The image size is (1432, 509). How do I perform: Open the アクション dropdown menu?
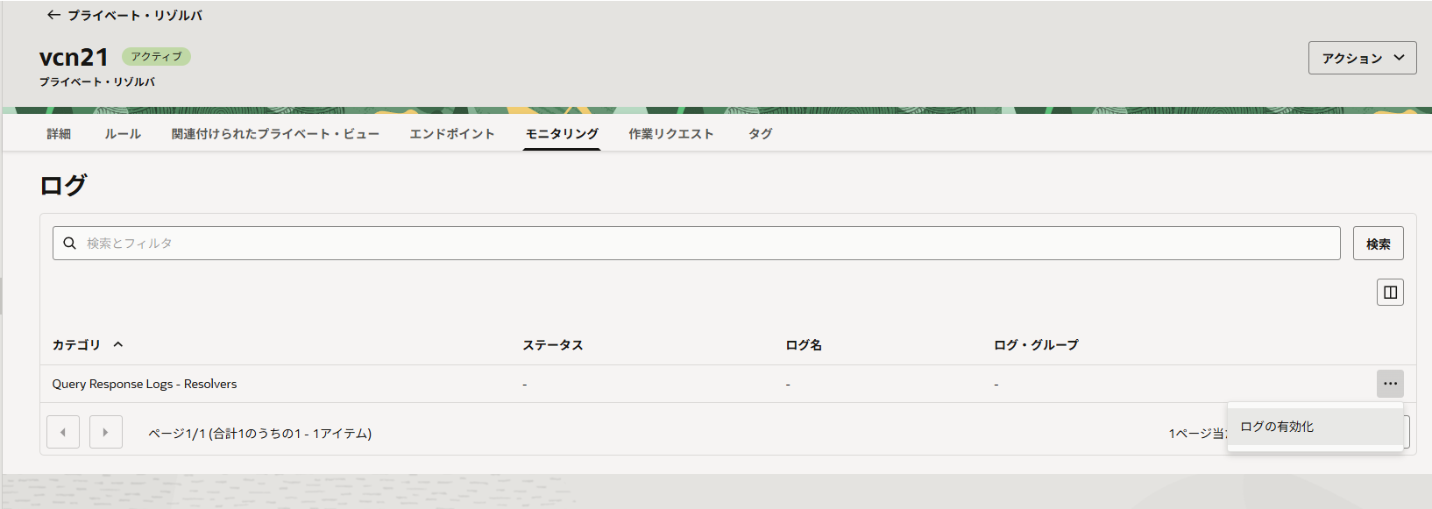click(x=1362, y=58)
